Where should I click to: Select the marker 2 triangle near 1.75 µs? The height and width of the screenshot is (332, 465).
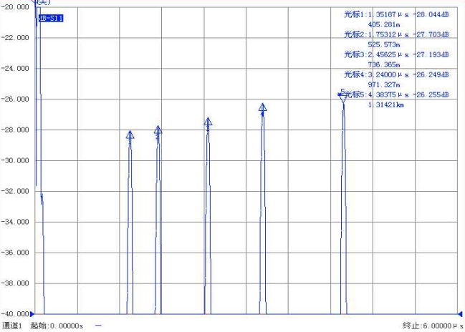pyautogui.click(x=158, y=130)
